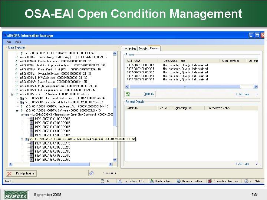Click the Exit Application button

point(21,174)
